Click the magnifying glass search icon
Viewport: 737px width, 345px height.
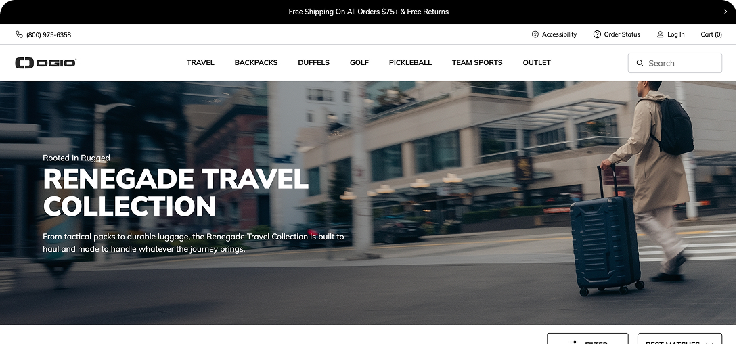click(640, 63)
